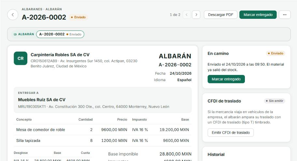Open the three-dots more options menu

pos(285,15)
